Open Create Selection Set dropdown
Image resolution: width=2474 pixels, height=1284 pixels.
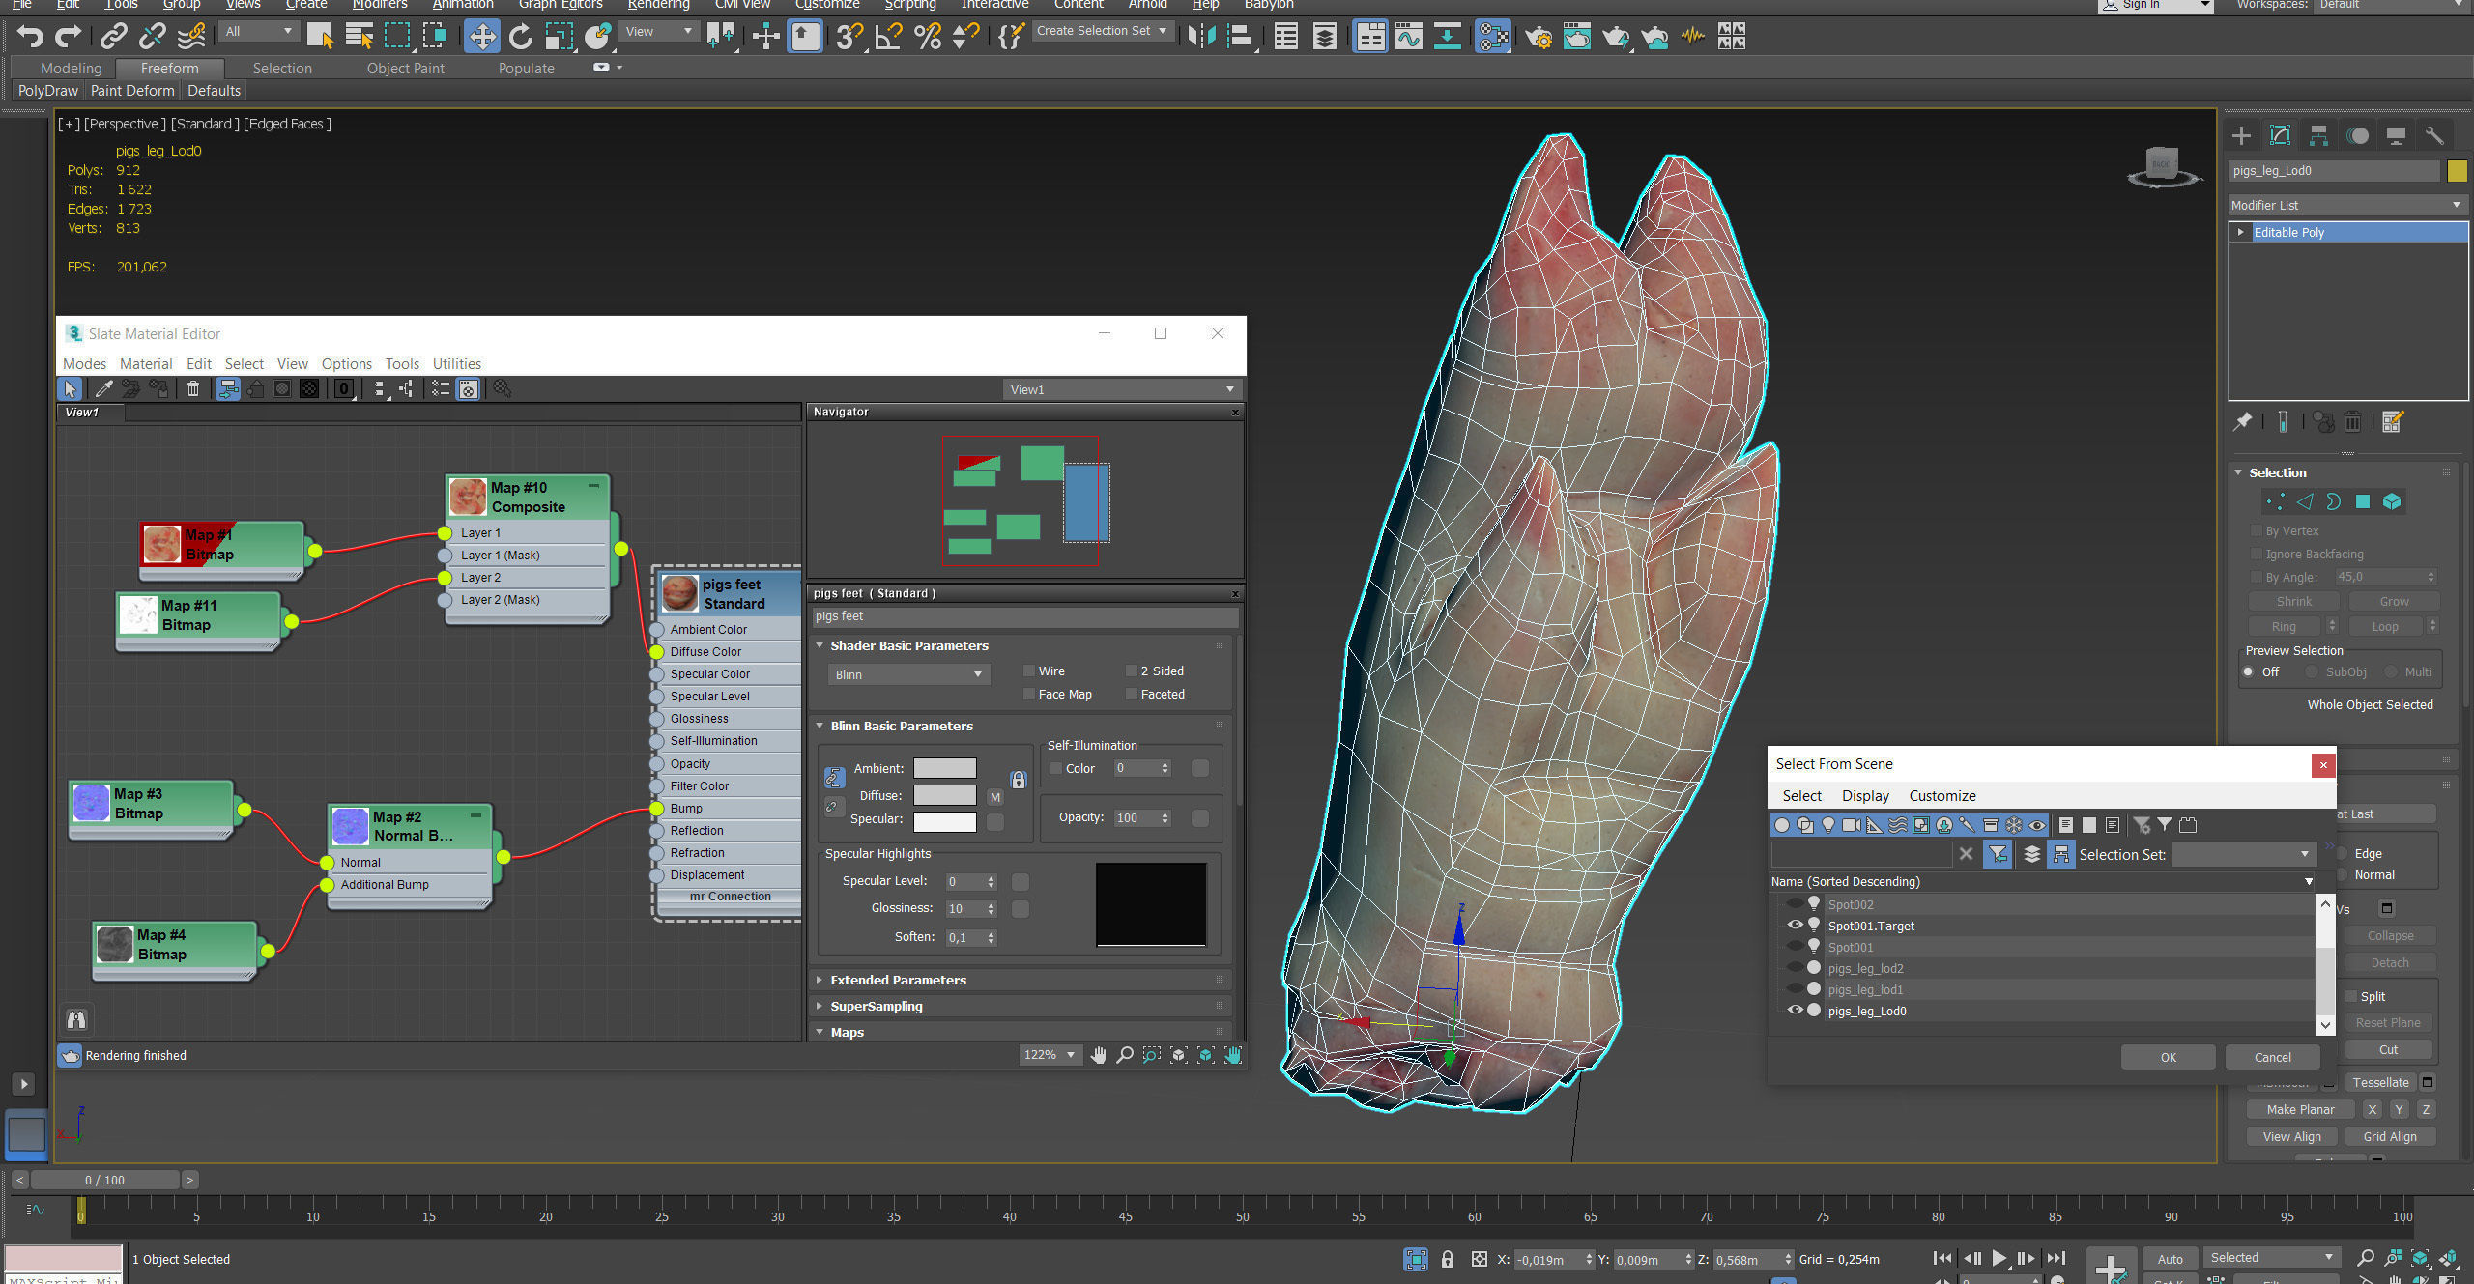point(1102,31)
